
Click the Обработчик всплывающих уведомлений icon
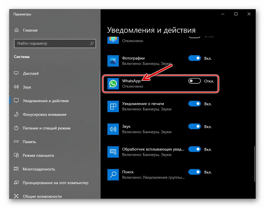click(x=113, y=152)
